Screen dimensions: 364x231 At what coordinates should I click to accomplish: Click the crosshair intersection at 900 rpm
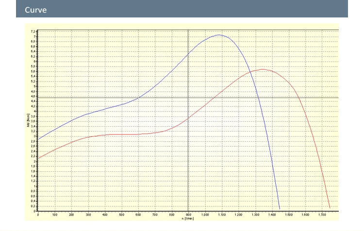188,98
